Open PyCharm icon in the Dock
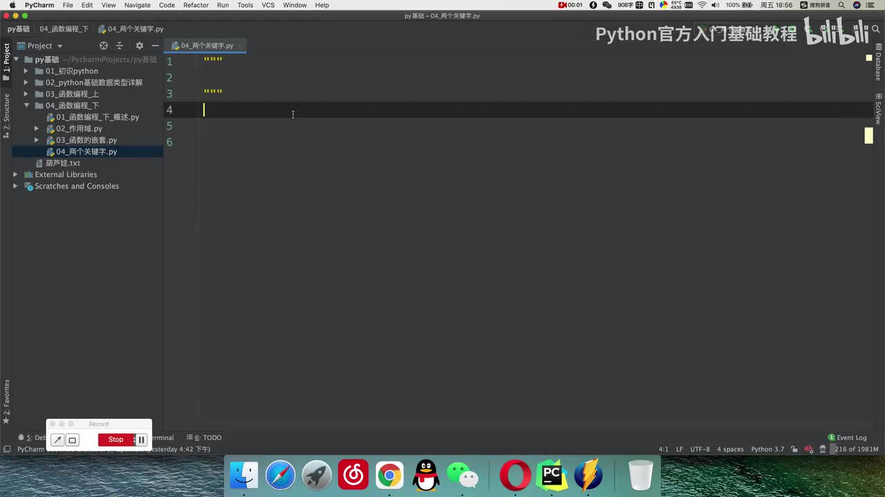 tap(552, 476)
